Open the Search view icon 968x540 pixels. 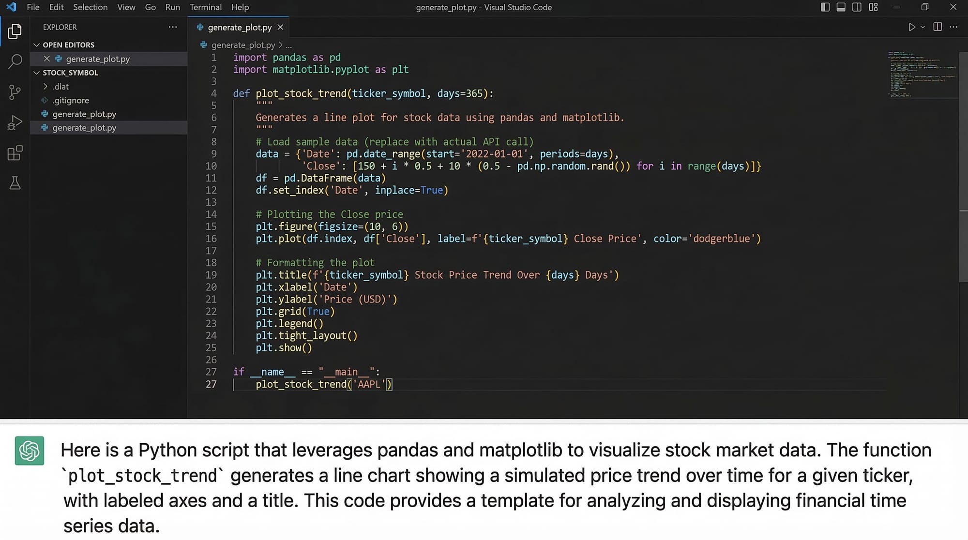point(15,61)
